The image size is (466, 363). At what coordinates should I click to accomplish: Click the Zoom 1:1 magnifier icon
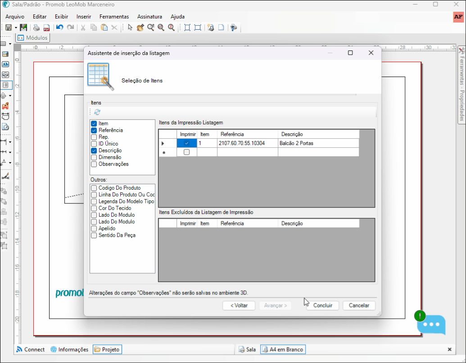click(171, 27)
